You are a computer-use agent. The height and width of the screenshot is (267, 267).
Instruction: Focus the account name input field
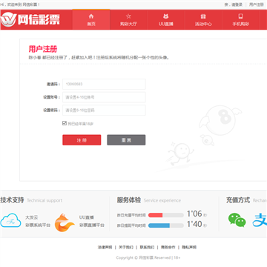click(104, 97)
